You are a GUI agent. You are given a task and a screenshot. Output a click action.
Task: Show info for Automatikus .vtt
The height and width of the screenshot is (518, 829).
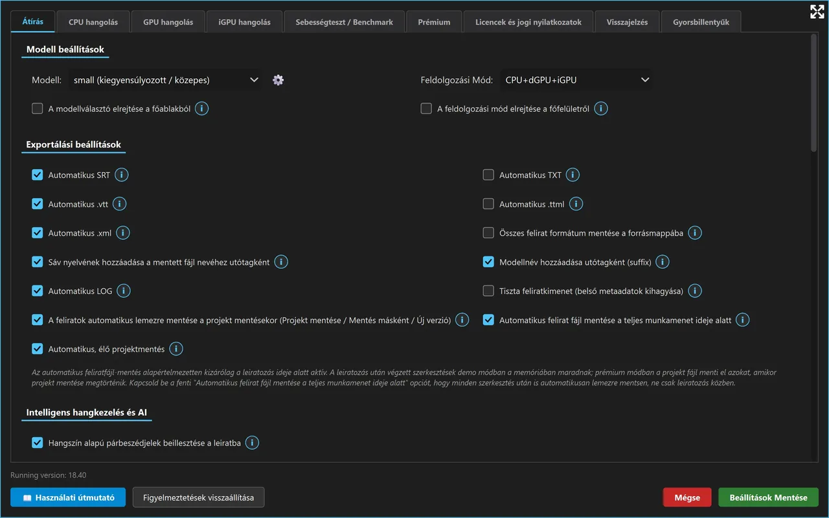pos(120,204)
